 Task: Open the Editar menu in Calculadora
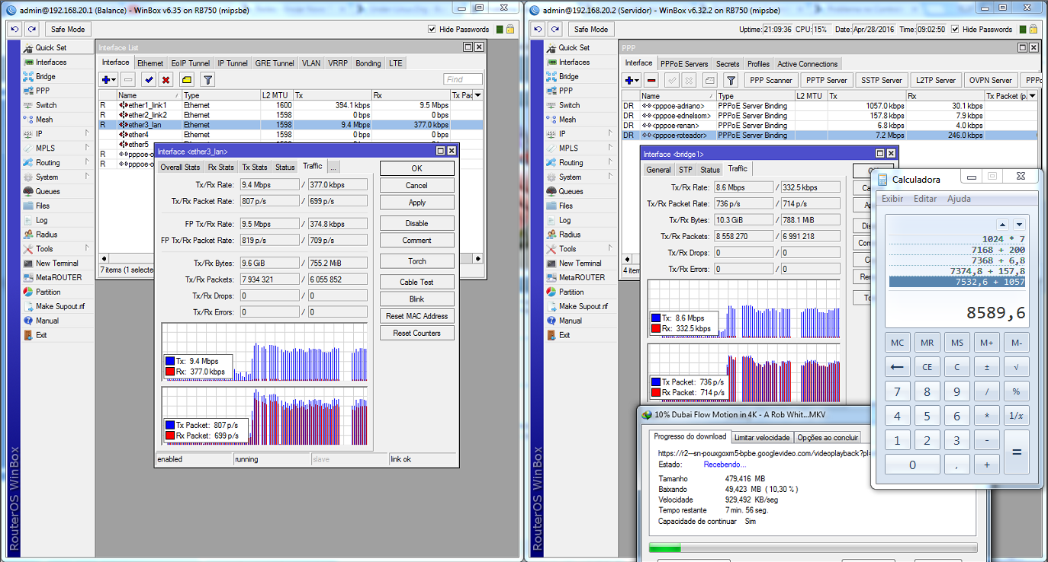click(x=925, y=199)
